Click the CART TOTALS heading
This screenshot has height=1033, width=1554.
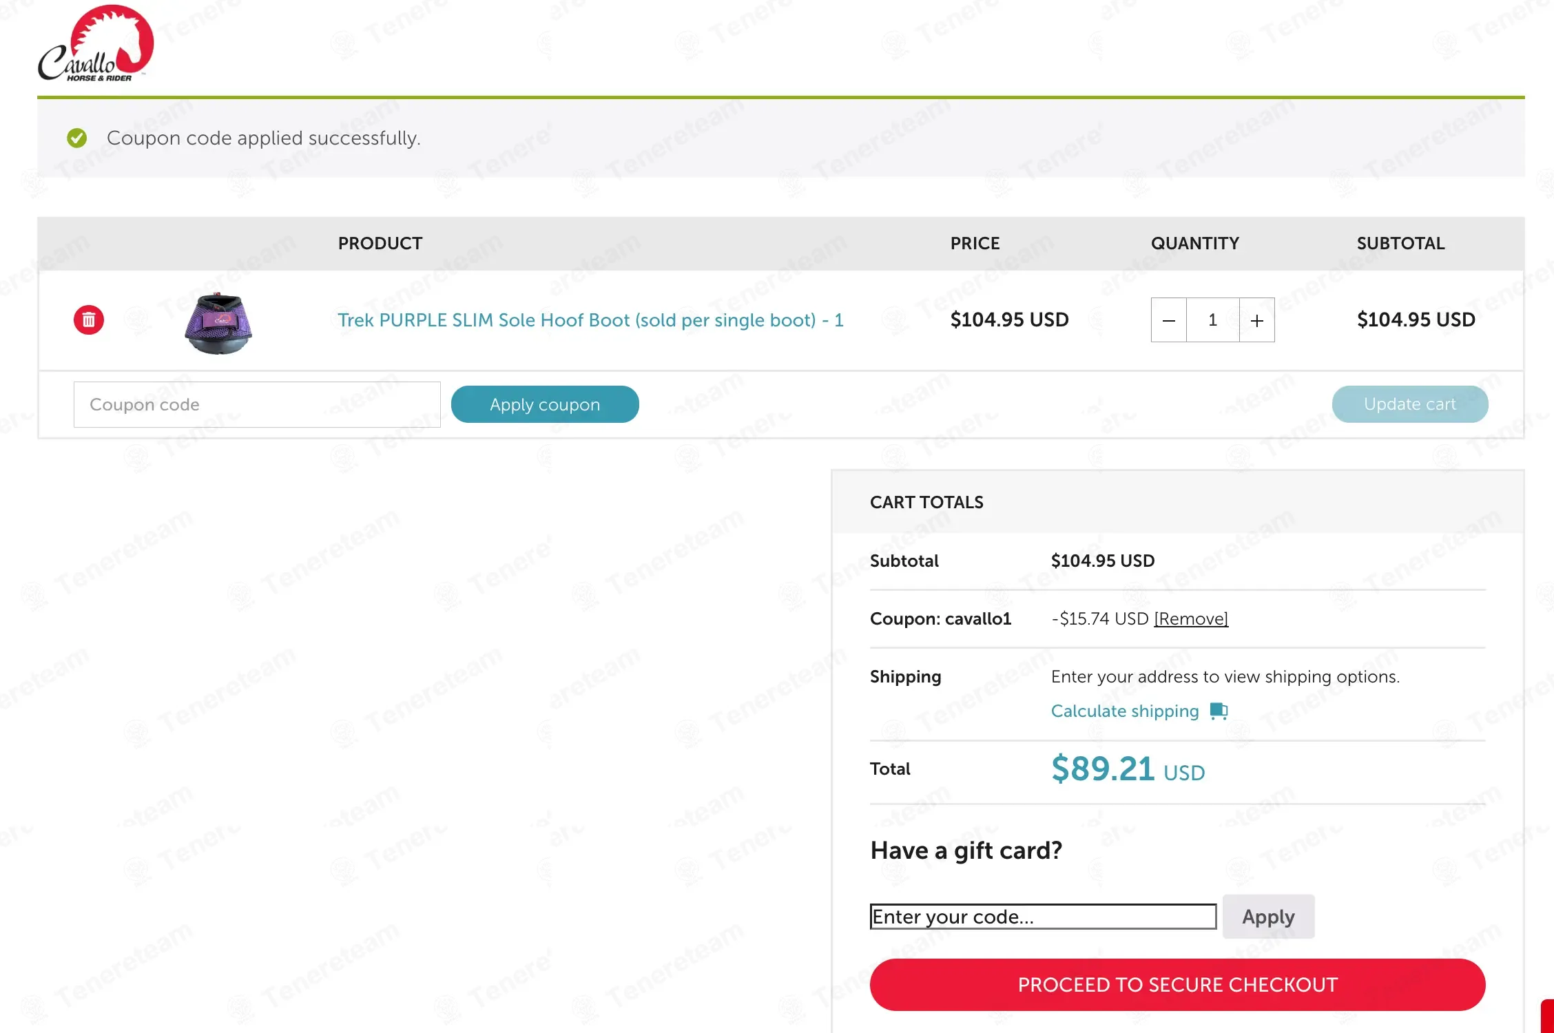tap(926, 502)
